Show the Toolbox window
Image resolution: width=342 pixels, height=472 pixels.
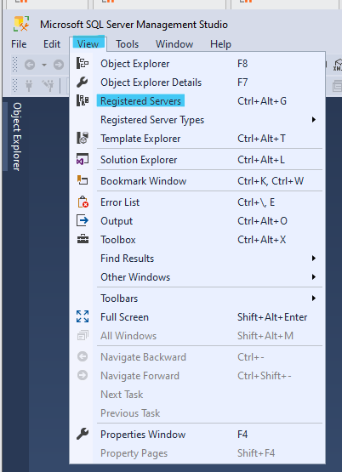(x=197, y=240)
